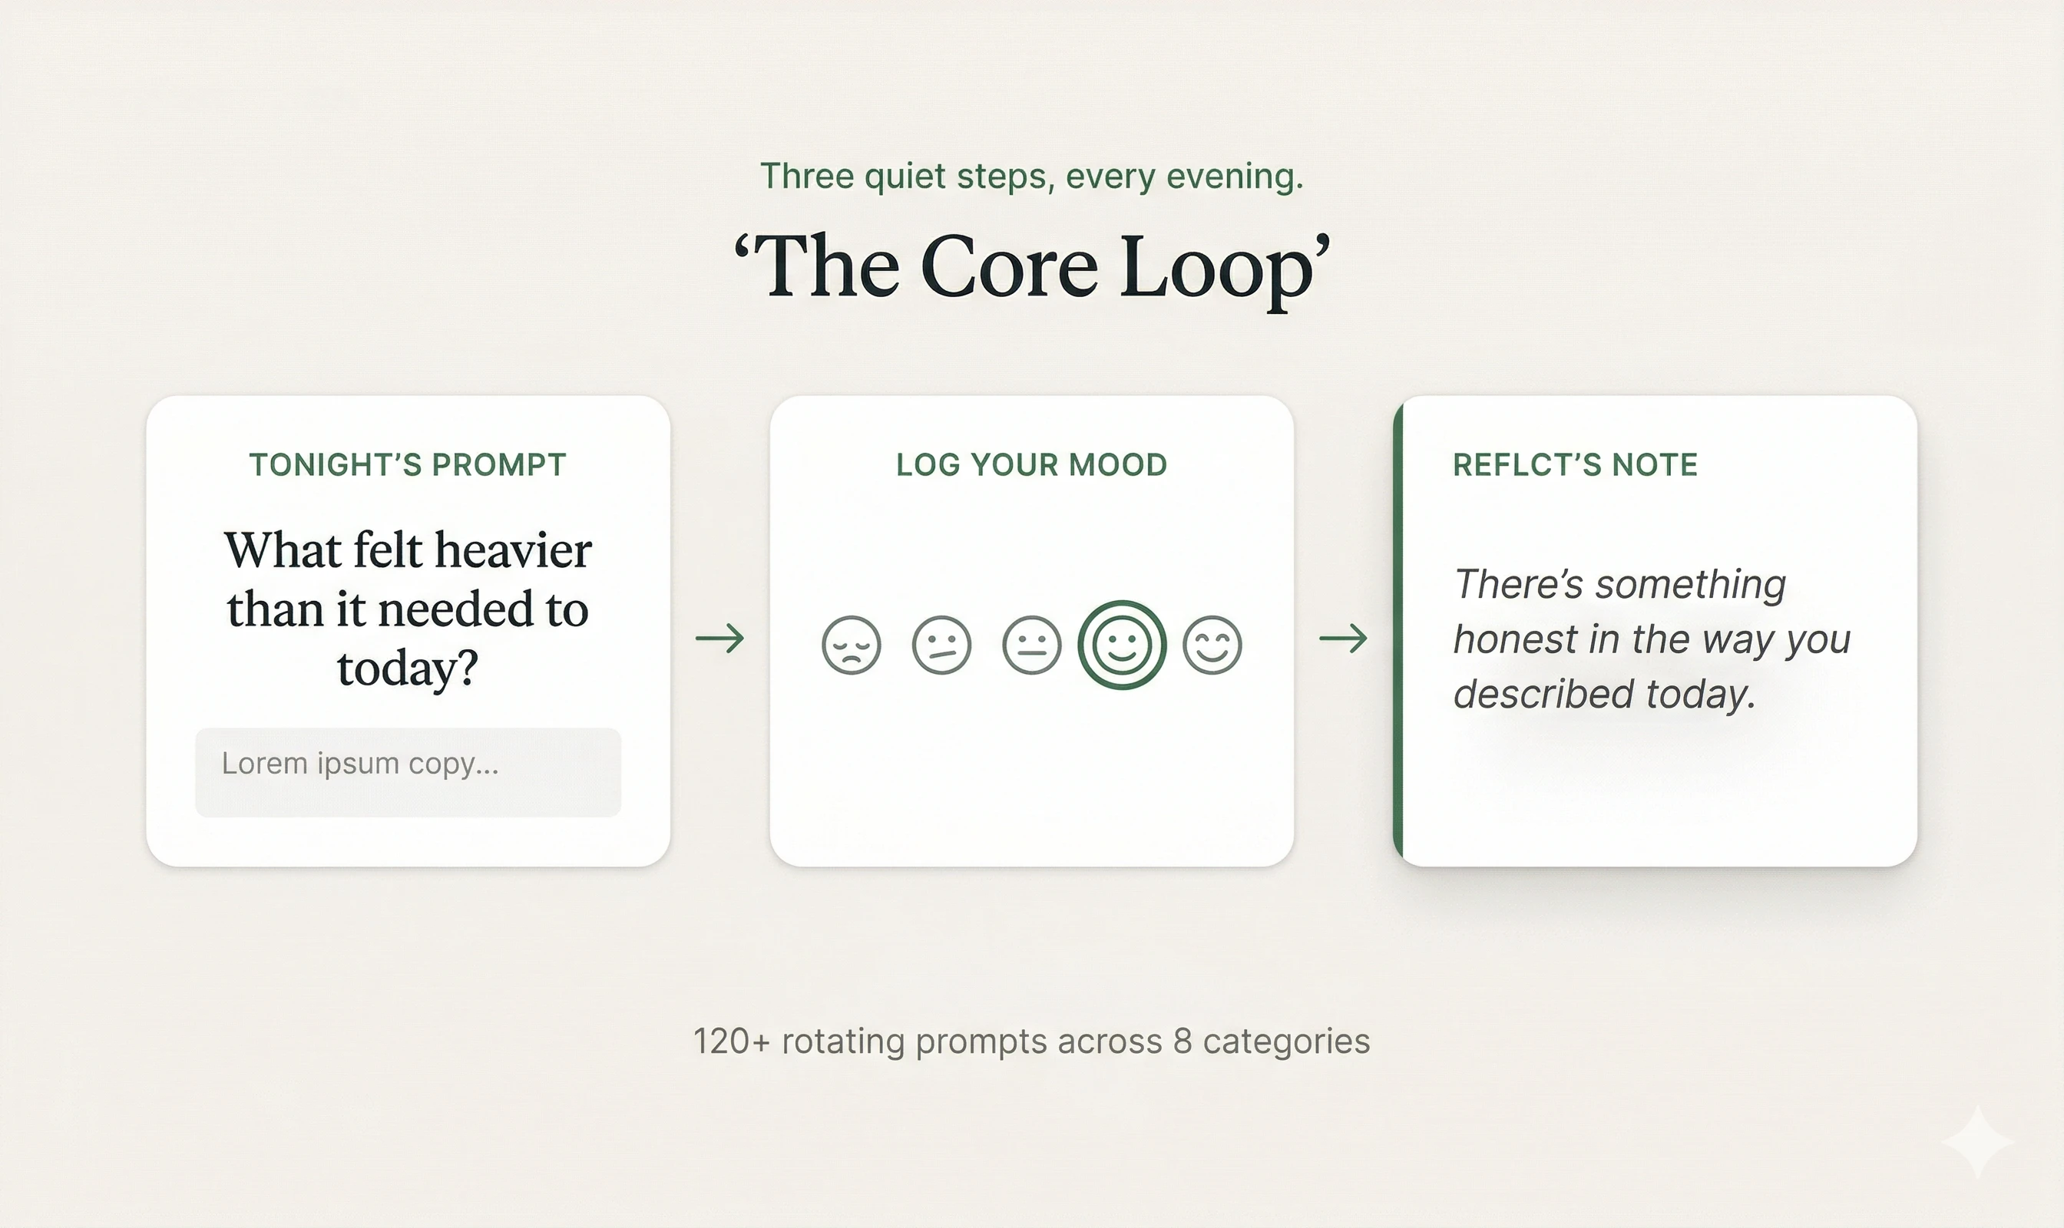The height and width of the screenshot is (1228, 2064).
Task: Click the 'Log Your Mood' heading
Action: coord(1031,465)
